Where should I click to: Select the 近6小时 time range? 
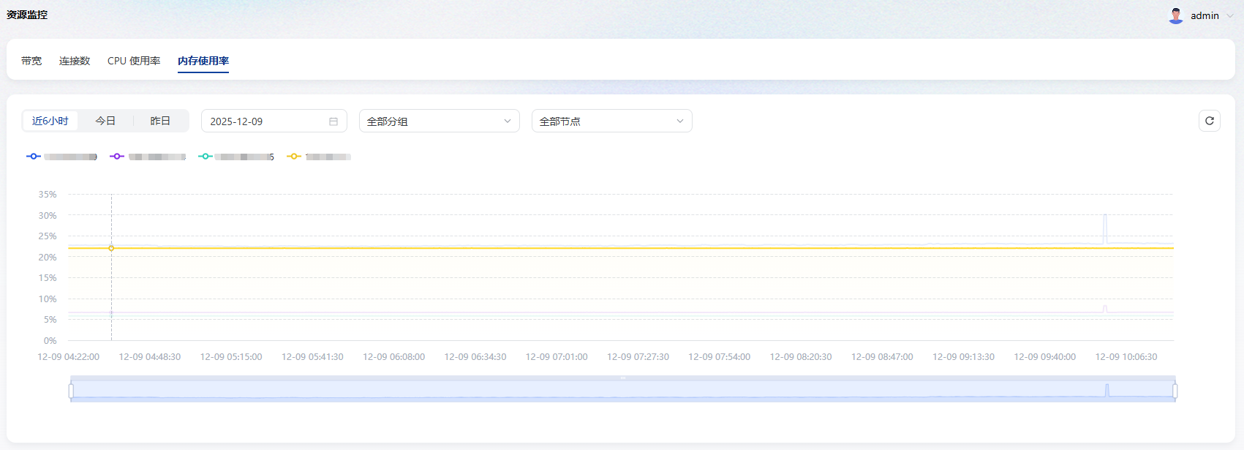tap(50, 121)
